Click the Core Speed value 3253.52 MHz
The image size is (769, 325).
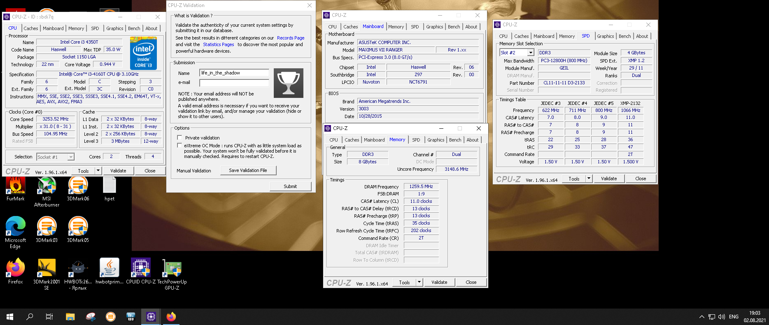pos(56,119)
